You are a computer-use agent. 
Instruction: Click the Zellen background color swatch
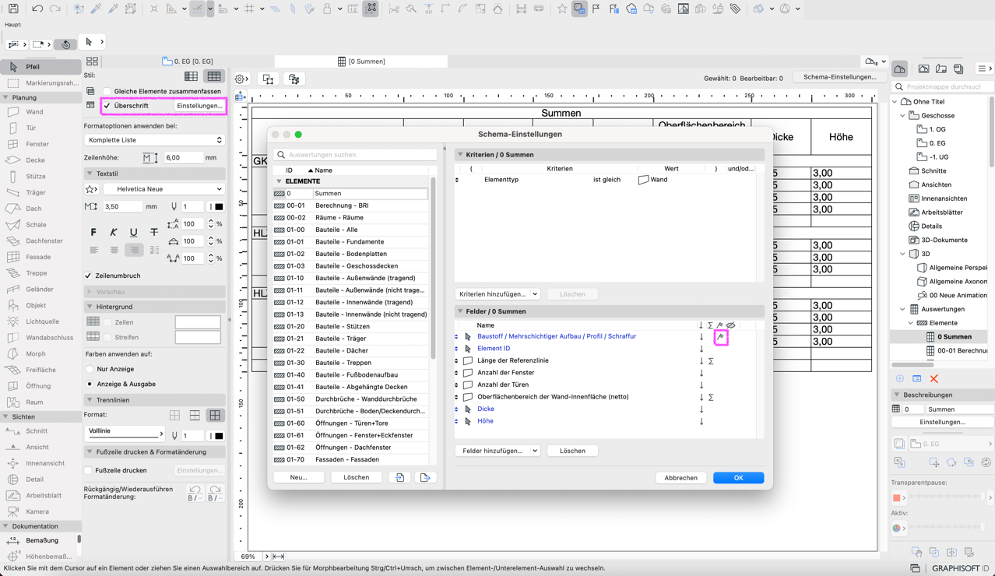198,322
